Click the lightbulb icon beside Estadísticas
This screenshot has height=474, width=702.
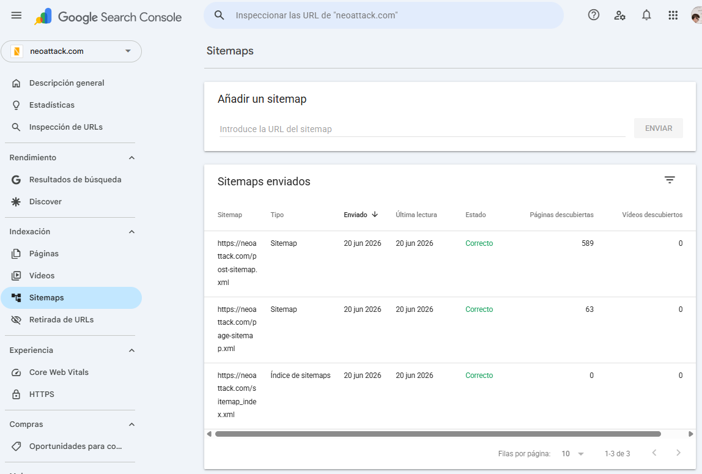16,105
